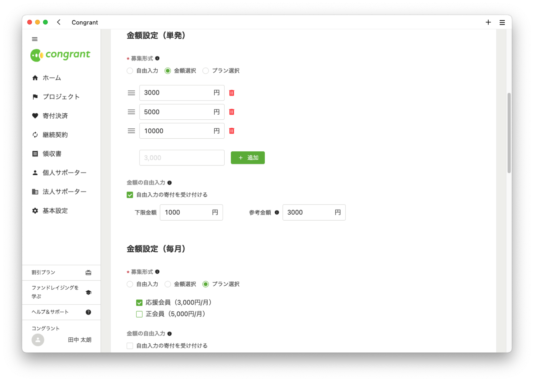The height and width of the screenshot is (382, 534).
Task: Click the green 追加 button
Action: coord(248,158)
